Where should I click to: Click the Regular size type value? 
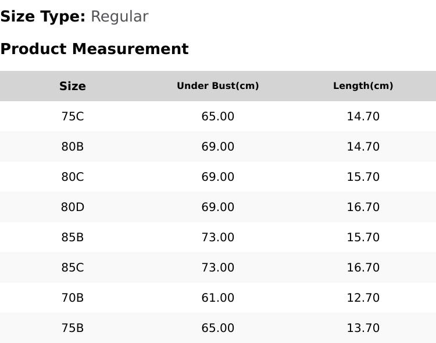(x=120, y=17)
